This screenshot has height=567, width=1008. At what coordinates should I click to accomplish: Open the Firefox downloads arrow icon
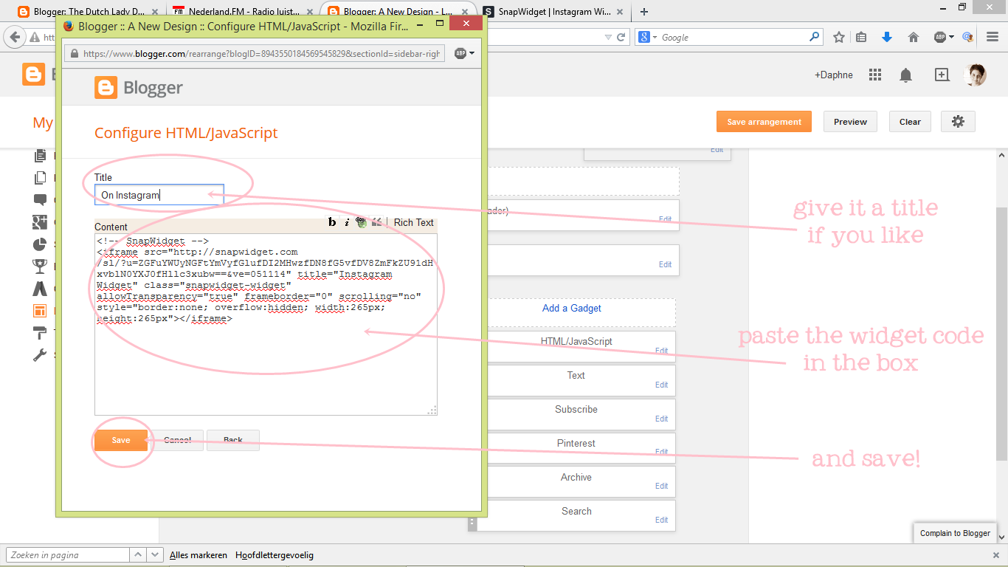887,37
